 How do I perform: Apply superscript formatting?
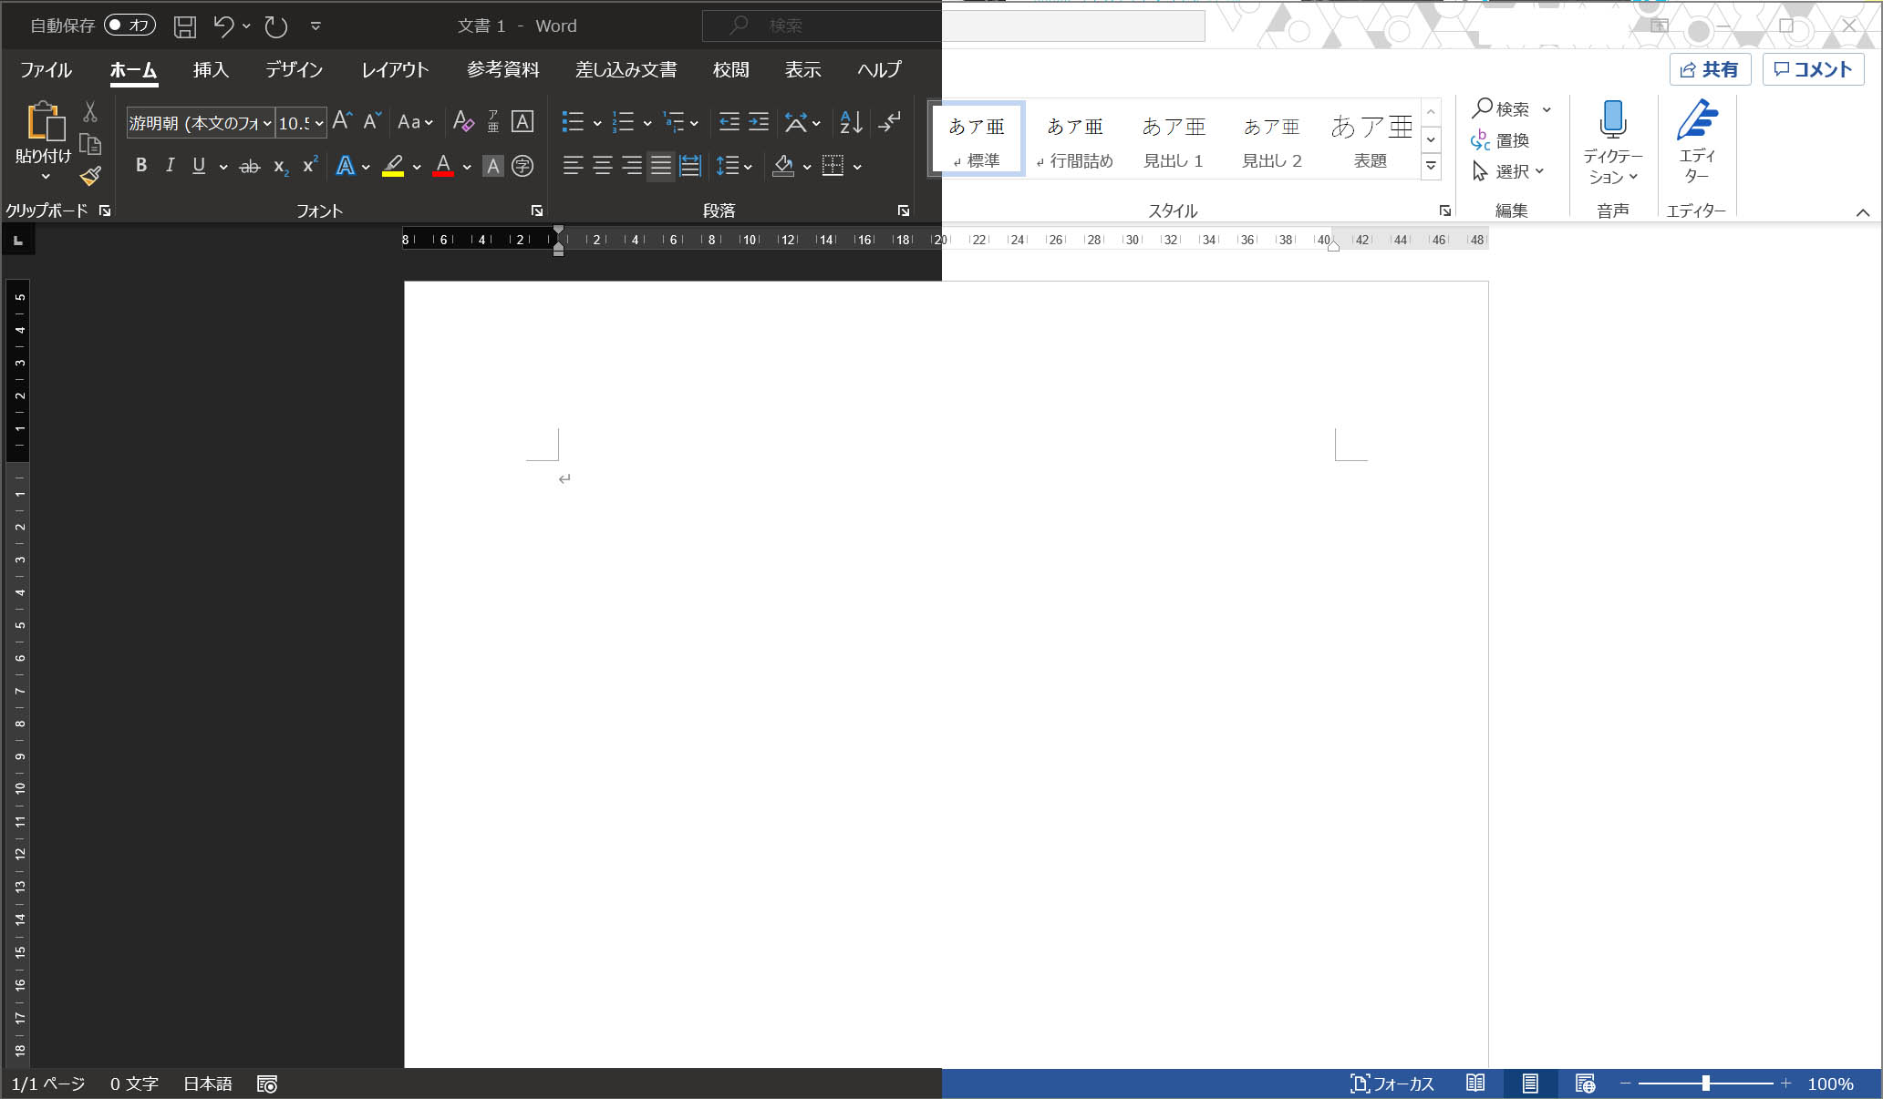pos(310,166)
